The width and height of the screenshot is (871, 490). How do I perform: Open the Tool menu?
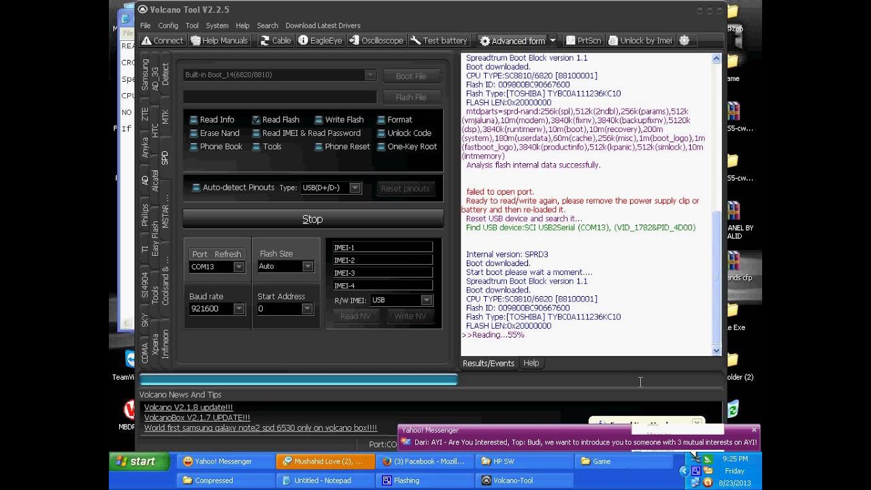coord(192,26)
